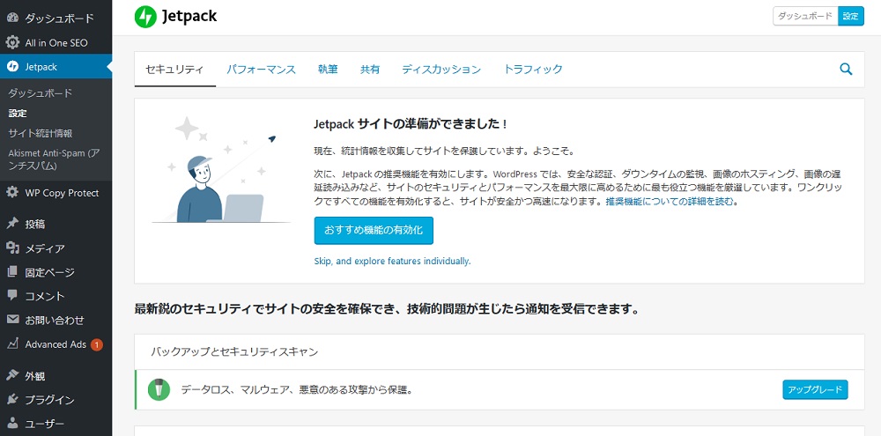Click the paintbrush icon beside 外観
This screenshot has width=881, height=436.
click(12, 376)
